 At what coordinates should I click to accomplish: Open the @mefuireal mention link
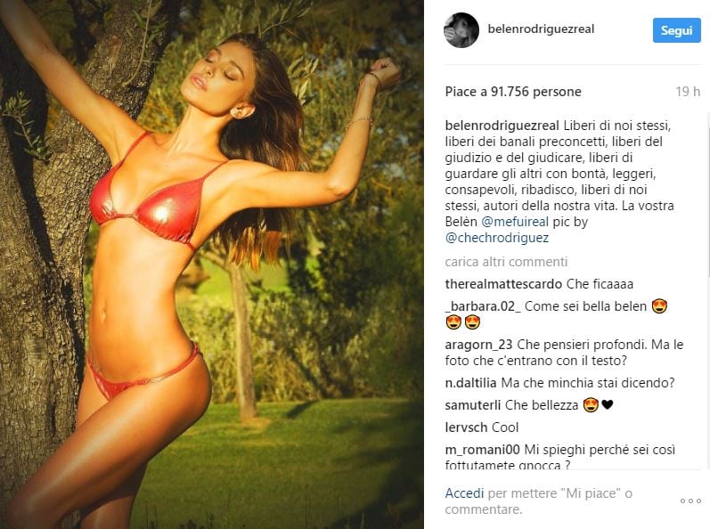point(515,222)
